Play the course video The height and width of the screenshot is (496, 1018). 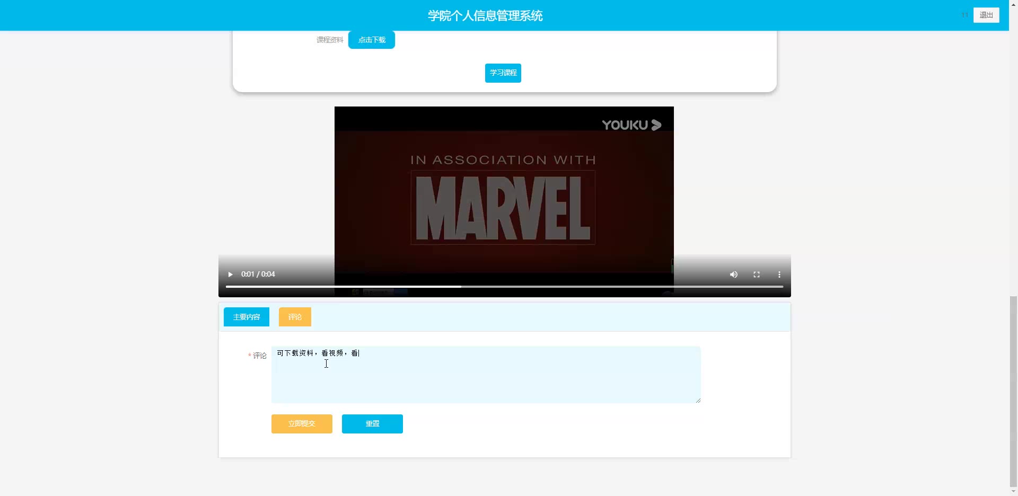(230, 274)
